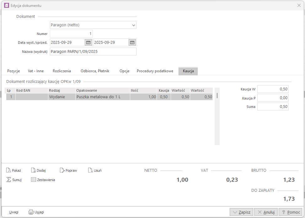Go to the Odbiorca, Płatnik tab

[95, 71]
